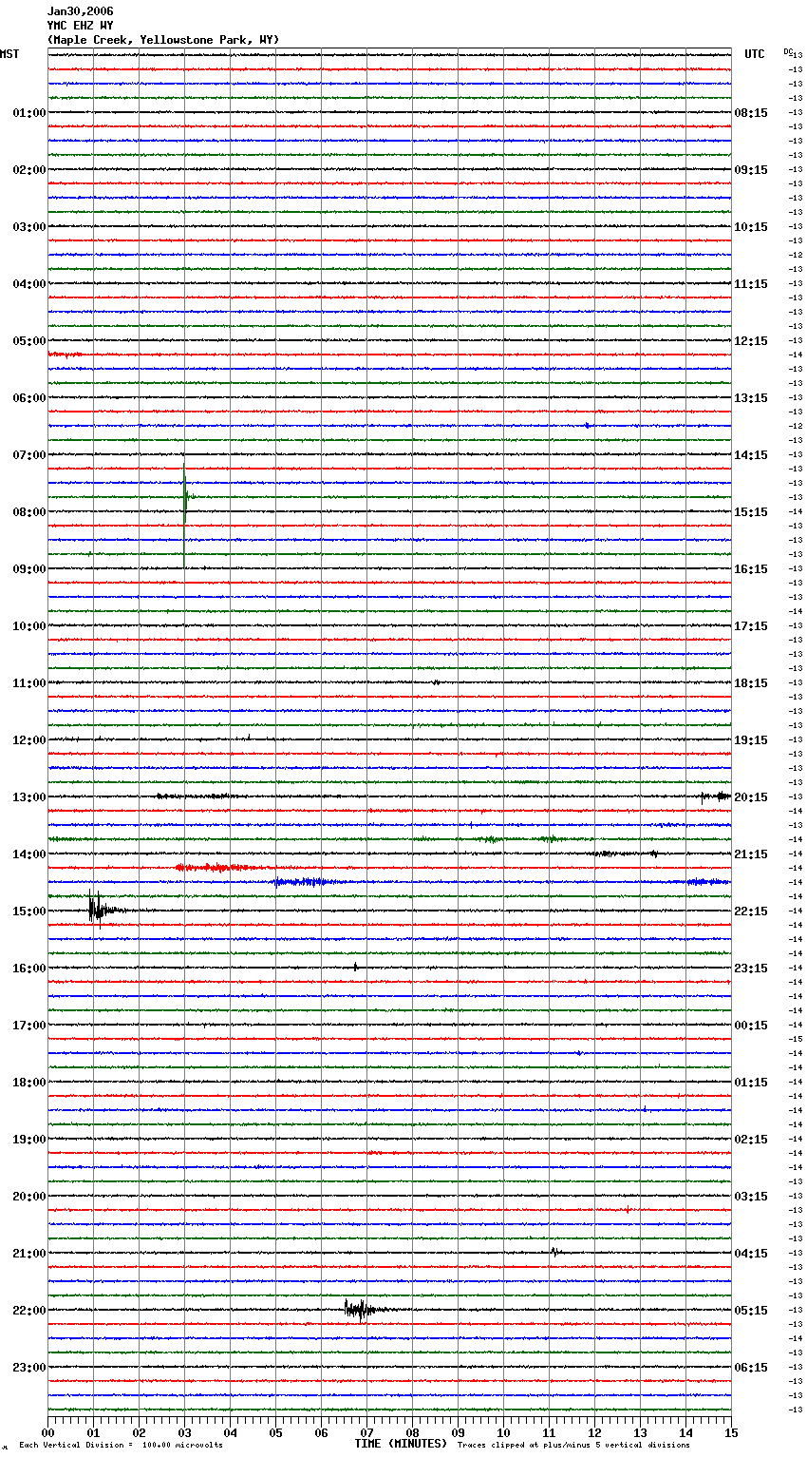Click the 12:15 UTC time label
Image resolution: width=807 pixels, height=1458 pixels.
[x=751, y=341]
